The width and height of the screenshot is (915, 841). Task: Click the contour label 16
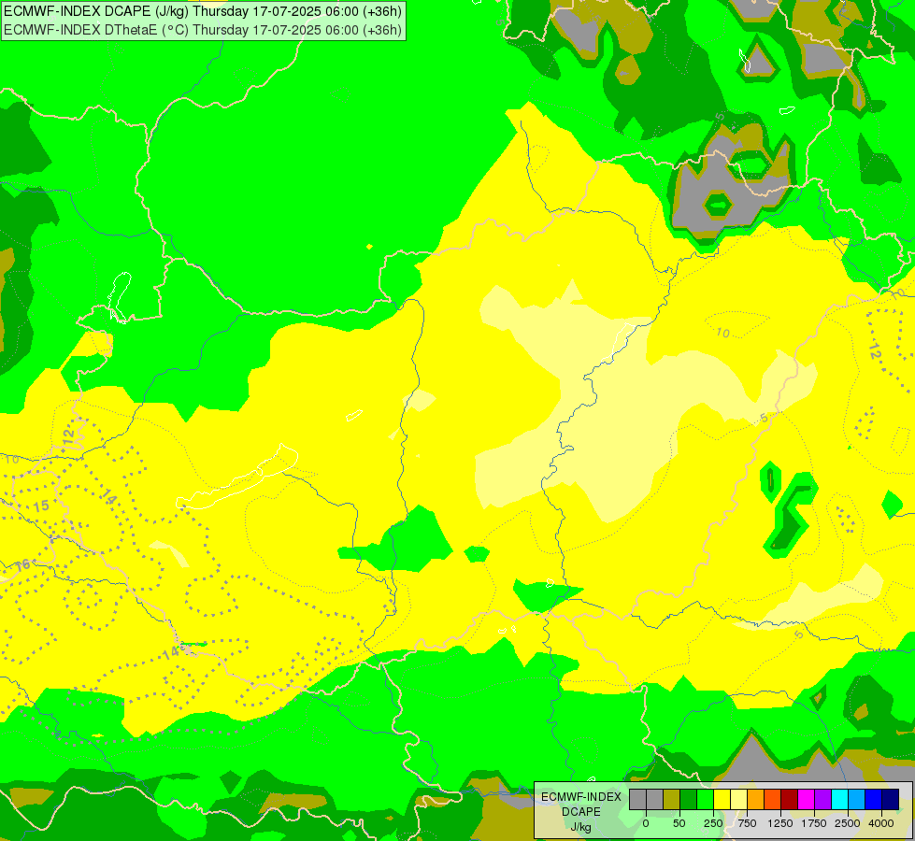(21, 565)
